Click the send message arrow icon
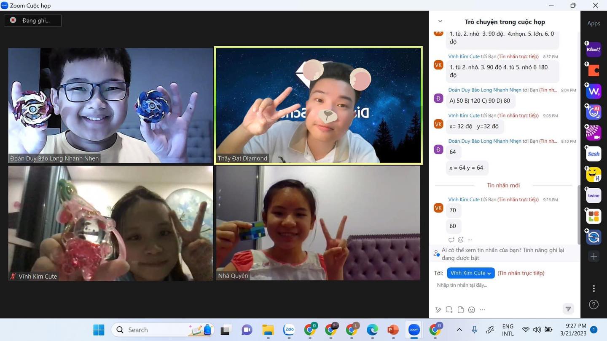This screenshot has width=607, height=341. pyautogui.click(x=568, y=309)
